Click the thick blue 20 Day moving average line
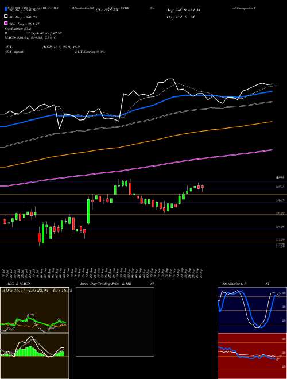 [135, 110]
